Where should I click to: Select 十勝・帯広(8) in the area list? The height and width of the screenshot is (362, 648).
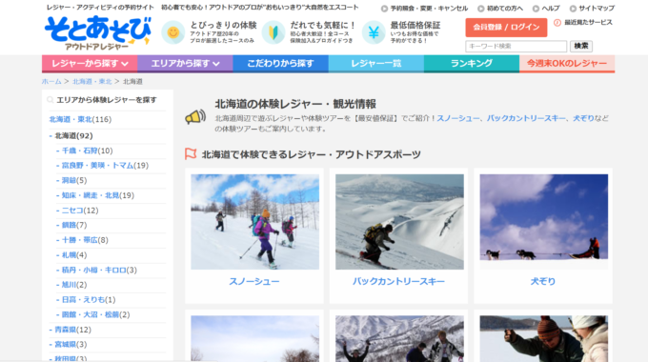click(85, 240)
